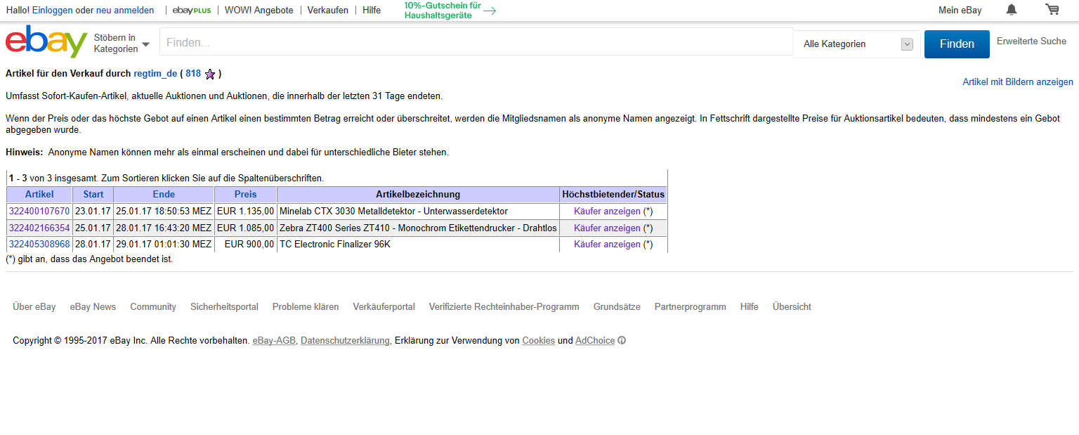Click the eBay logo

(x=46, y=42)
